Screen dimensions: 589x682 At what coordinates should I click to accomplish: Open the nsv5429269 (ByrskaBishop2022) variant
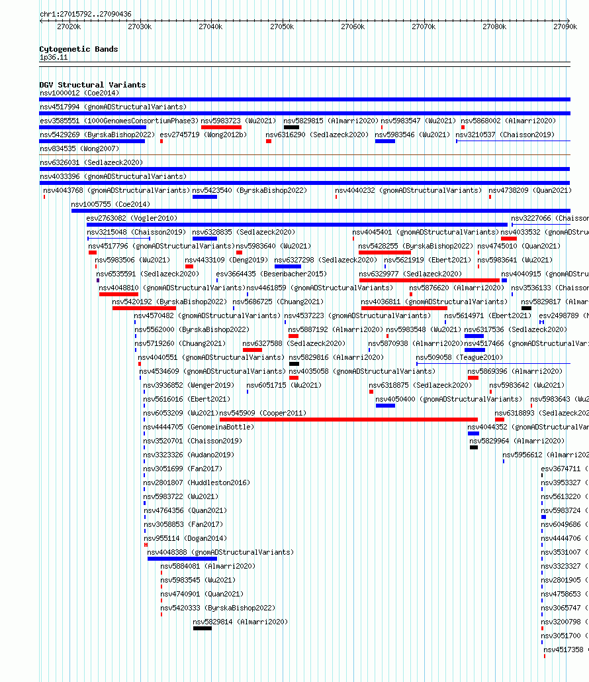coord(97,135)
